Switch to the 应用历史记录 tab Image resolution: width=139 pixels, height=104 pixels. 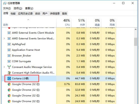[25, 14]
